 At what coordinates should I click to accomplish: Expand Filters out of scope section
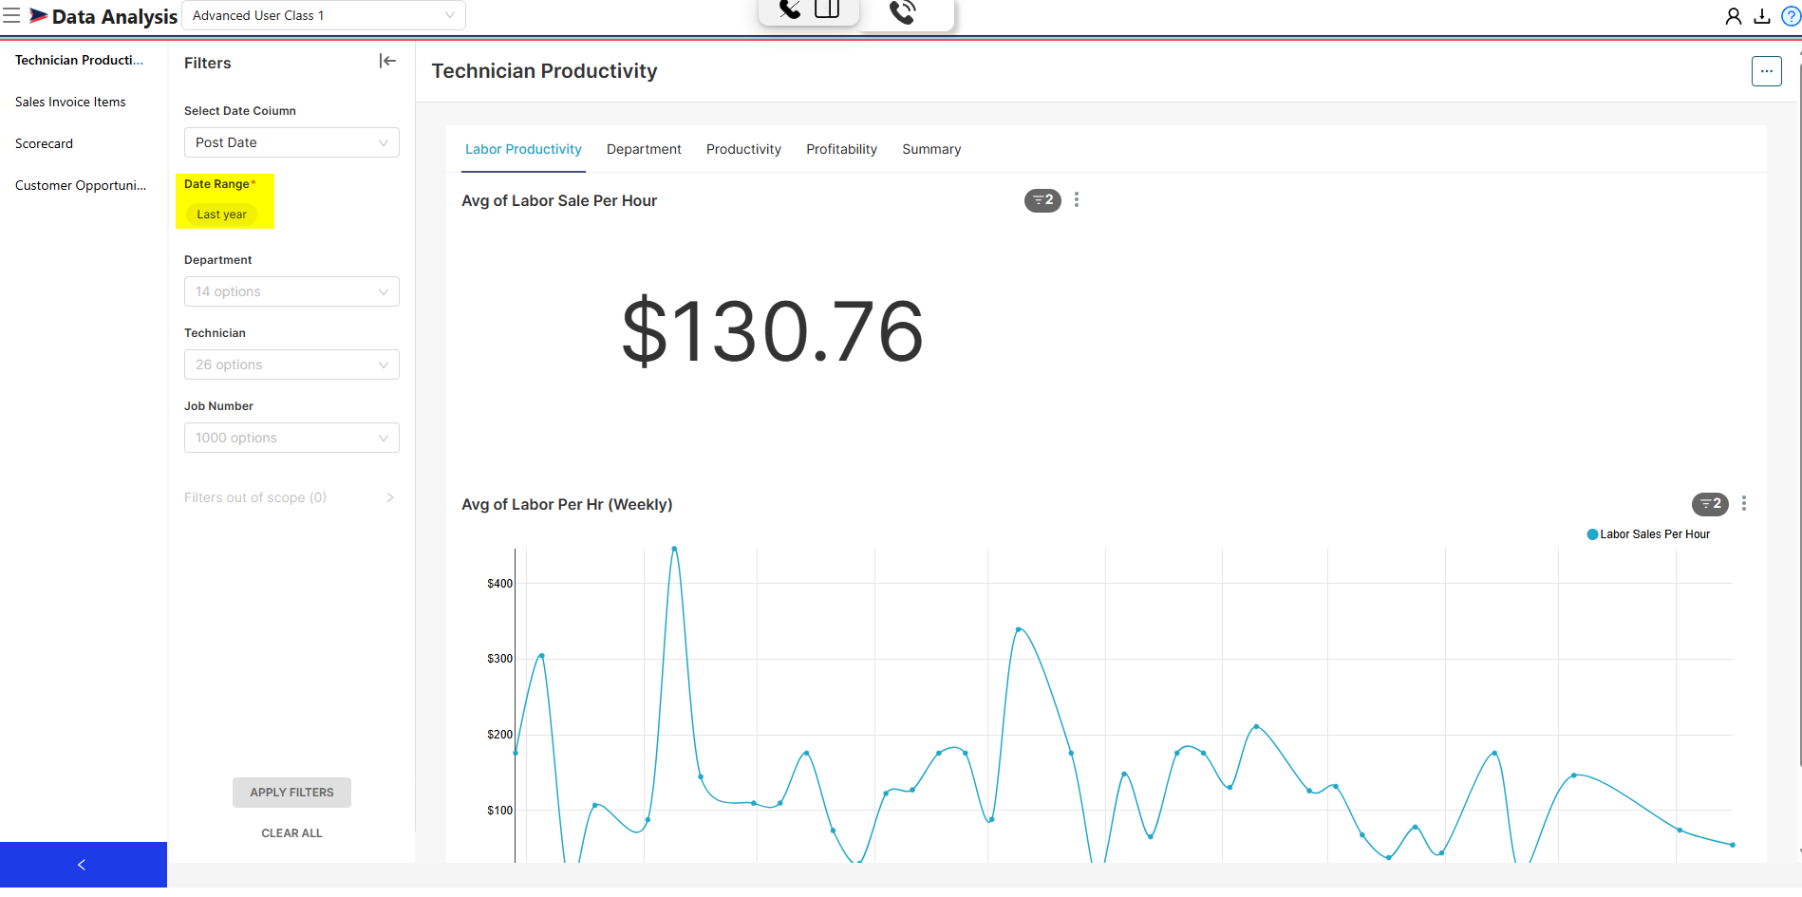pos(290,497)
